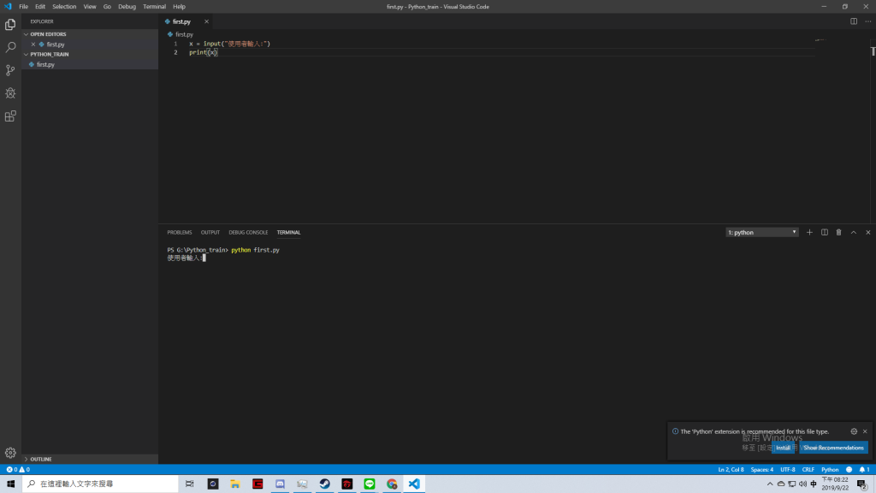Open editor More Actions ellipsis
This screenshot has height=493, width=876.
coord(867,21)
